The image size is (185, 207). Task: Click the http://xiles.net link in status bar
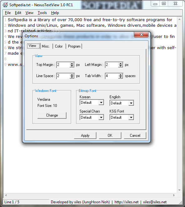pyautogui.click(x=126, y=202)
